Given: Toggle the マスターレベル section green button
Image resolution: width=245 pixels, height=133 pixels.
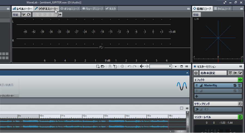Looking at the screenshot, I should tap(240, 117).
